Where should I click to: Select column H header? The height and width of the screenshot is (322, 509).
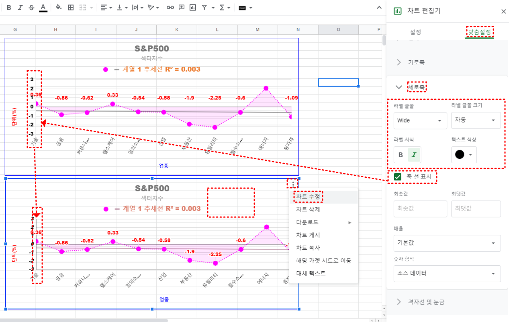pos(55,29)
